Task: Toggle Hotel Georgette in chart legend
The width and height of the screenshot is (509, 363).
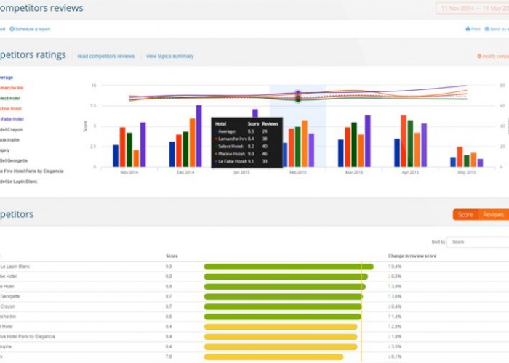Action: click(x=14, y=160)
